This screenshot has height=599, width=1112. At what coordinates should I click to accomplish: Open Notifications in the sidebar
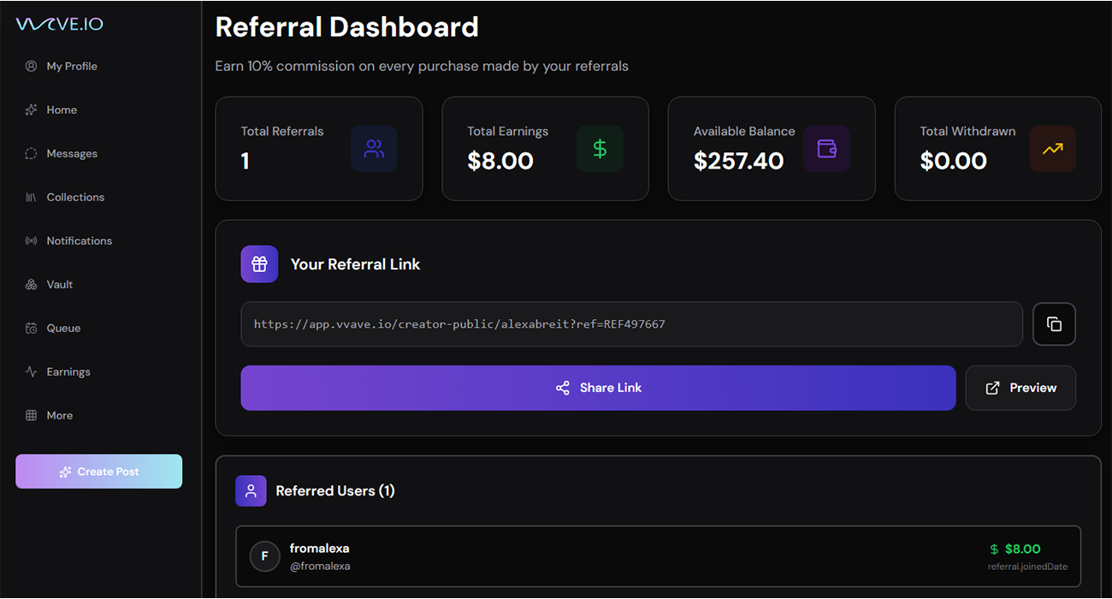(x=79, y=240)
